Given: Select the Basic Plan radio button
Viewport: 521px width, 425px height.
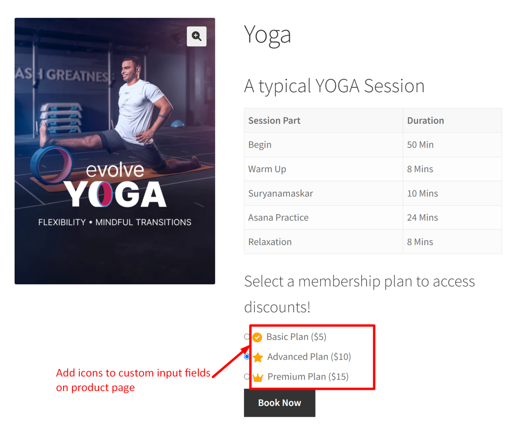Looking at the screenshot, I should point(247,337).
